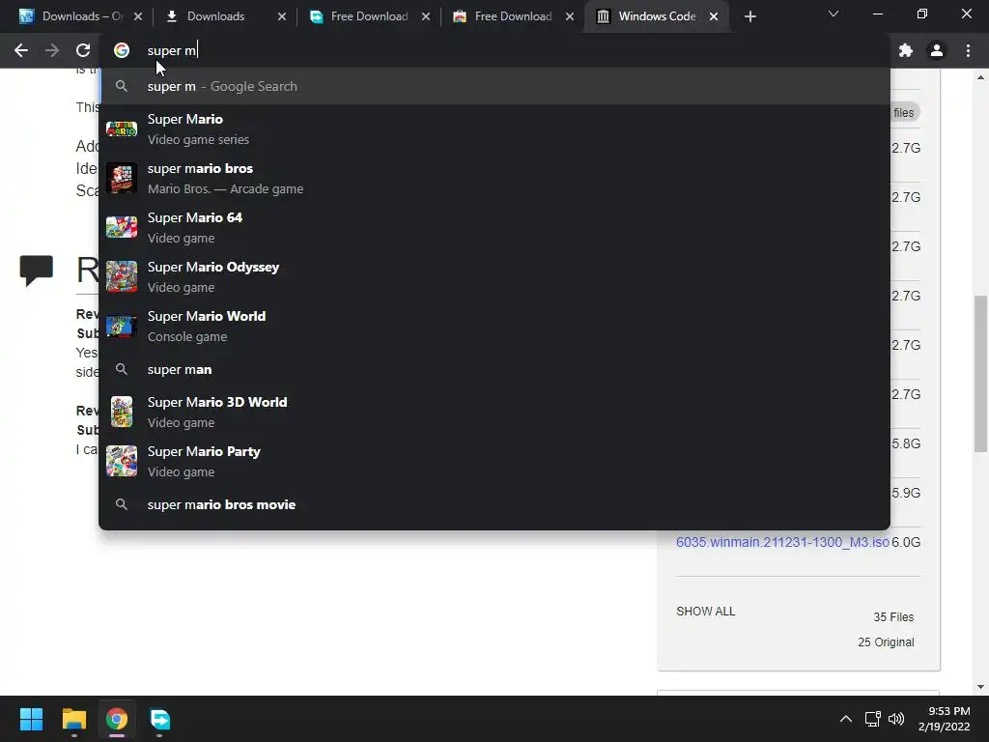Click the '35 Files' count text
The height and width of the screenshot is (742, 989).
click(893, 617)
